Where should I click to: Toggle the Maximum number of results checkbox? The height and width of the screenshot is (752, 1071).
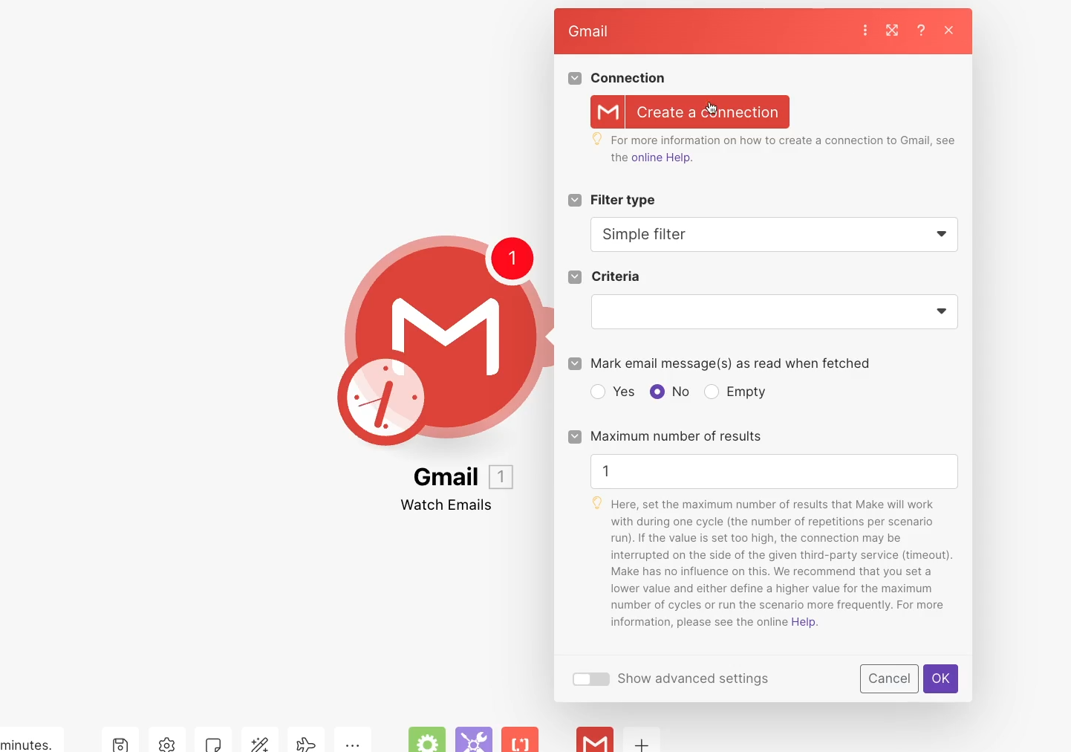tap(575, 436)
